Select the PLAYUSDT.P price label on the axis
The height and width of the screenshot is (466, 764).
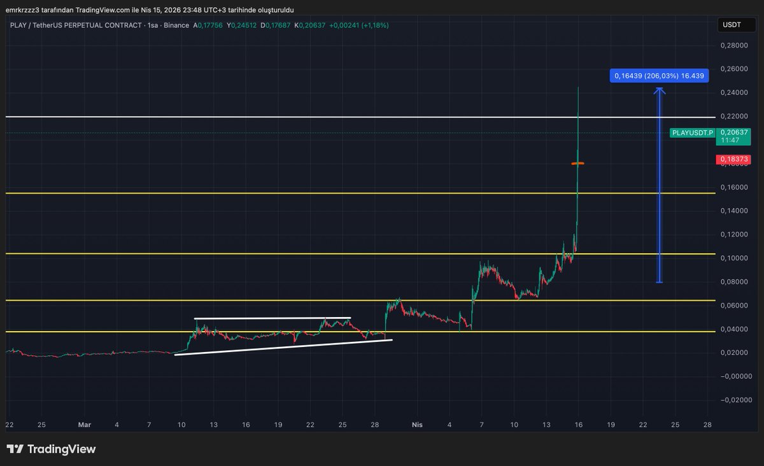point(693,134)
